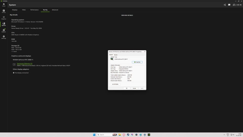Image resolution: width=243 pixels, height=137 pixels.
Task: Show hidden tray icons chevron
Action: [x=224, y=135]
